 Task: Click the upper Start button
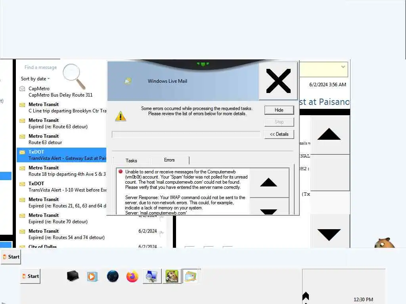[x=11, y=256]
